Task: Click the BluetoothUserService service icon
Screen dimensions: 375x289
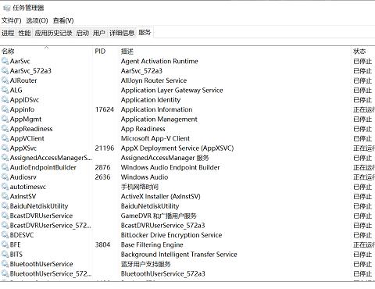Action: point(5,264)
